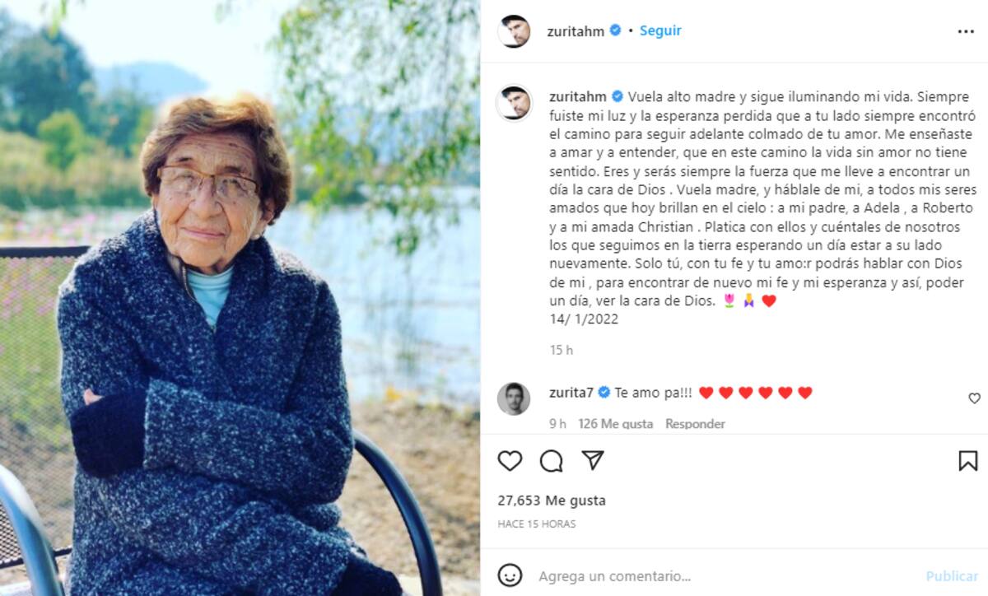This screenshot has height=596, width=988.
Task: Click the Hace 15 horas timestamp
Action: click(x=537, y=524)
